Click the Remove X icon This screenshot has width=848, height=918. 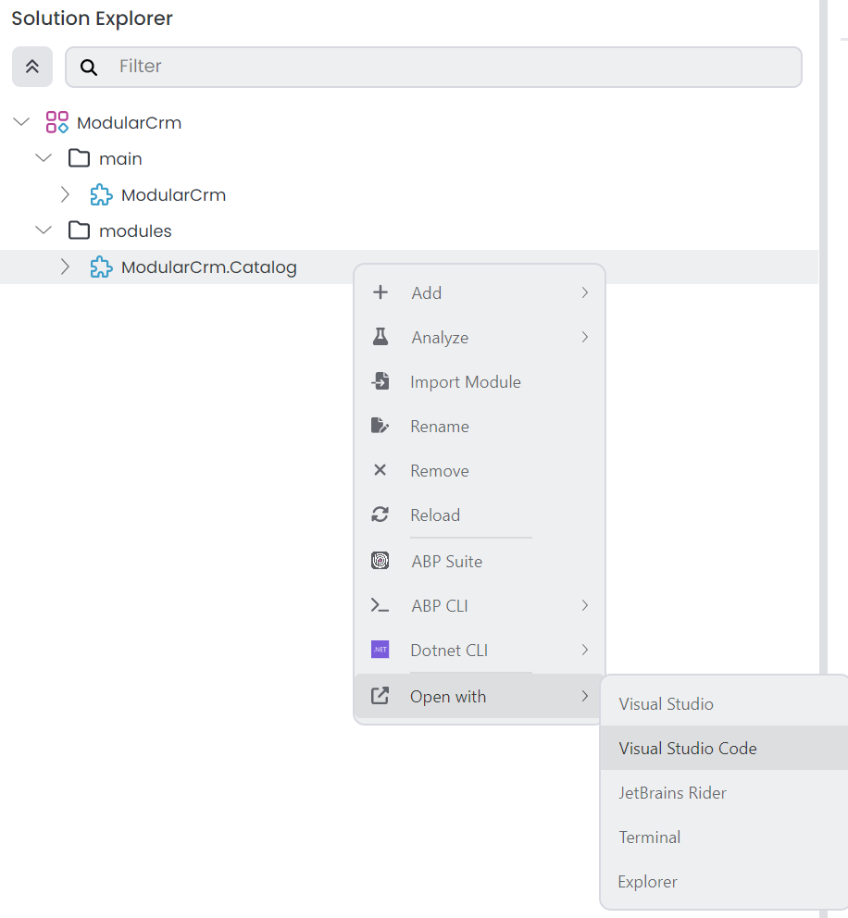(380, 470)
